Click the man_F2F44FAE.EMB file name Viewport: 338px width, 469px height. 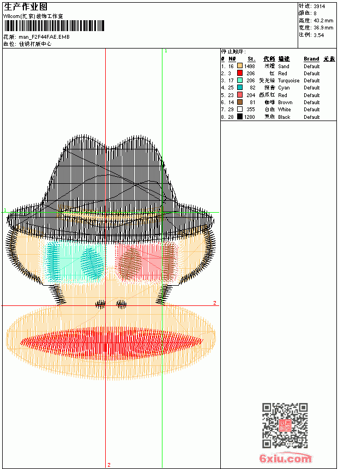pos(44,37)
